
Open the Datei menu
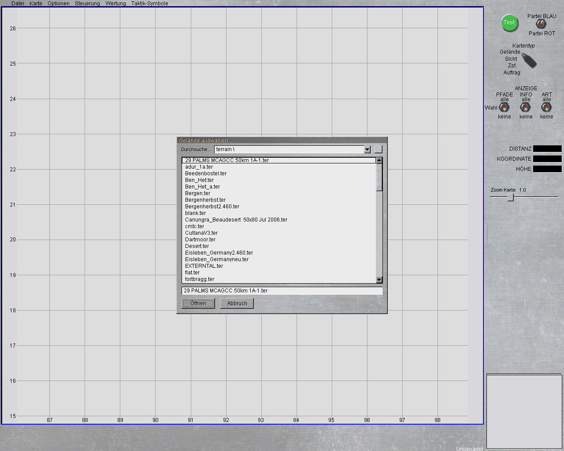click(x=18, y=4)
